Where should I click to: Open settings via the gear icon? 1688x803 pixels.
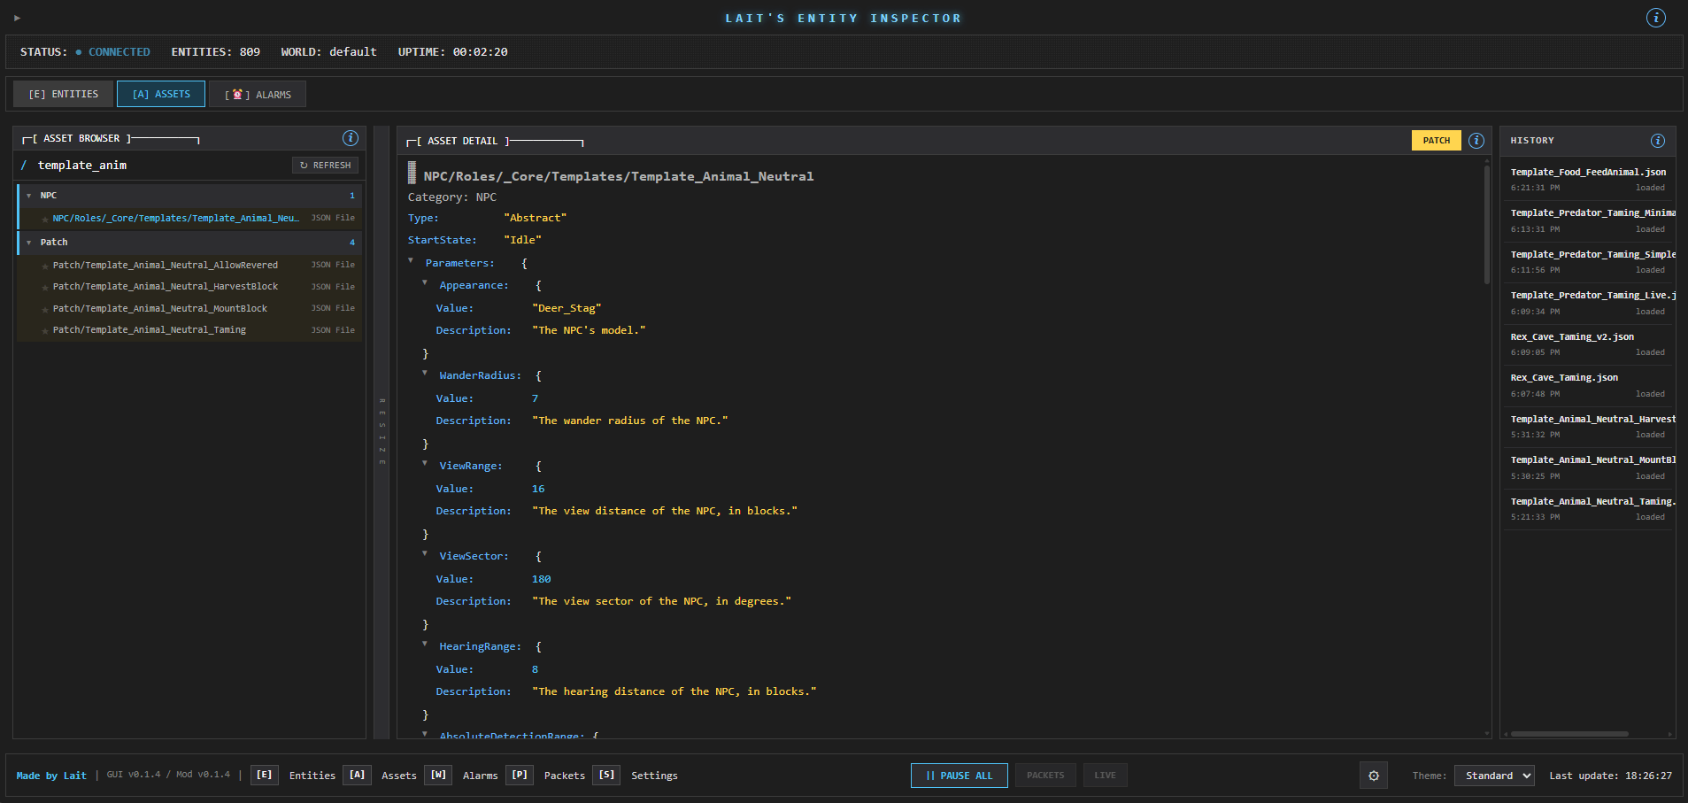1374,776
